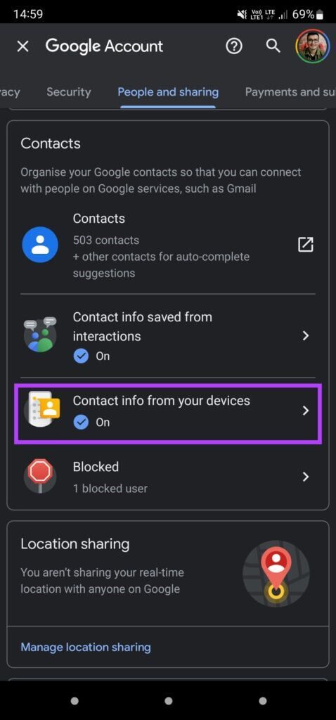Close Google Account with the X icon
This screenshot has width=336, height=720.
tap(22, 46)
